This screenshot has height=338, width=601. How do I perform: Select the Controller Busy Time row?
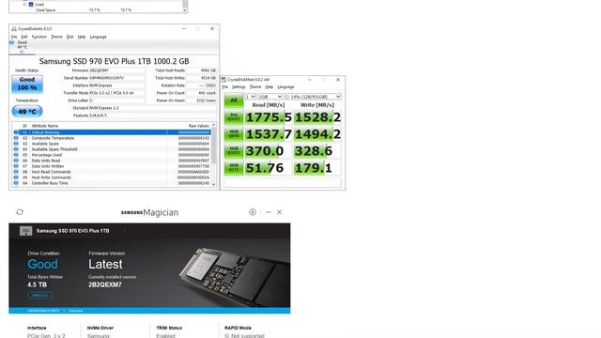111,183
